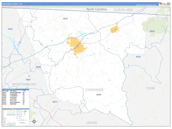Click the "ZIP Name" column header in the table
The width and height of the screenshot is (172, 129).
pos(13,91)
